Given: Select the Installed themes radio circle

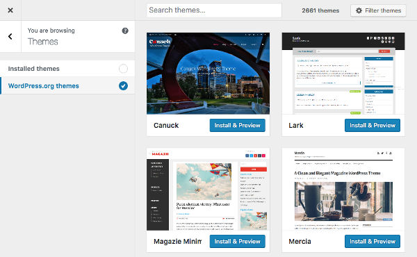Looking at the screenshot, I should point(123,69).
